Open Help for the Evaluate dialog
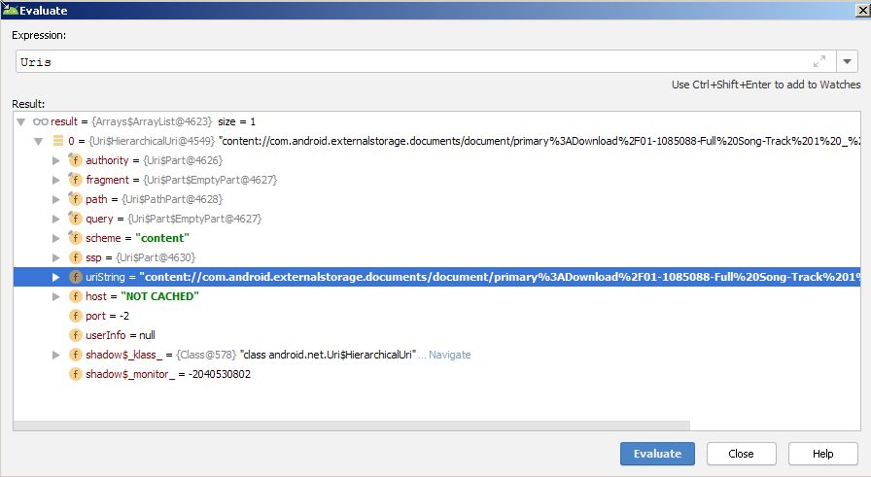The height and width of the screenshot is (477, 871). 822,454
